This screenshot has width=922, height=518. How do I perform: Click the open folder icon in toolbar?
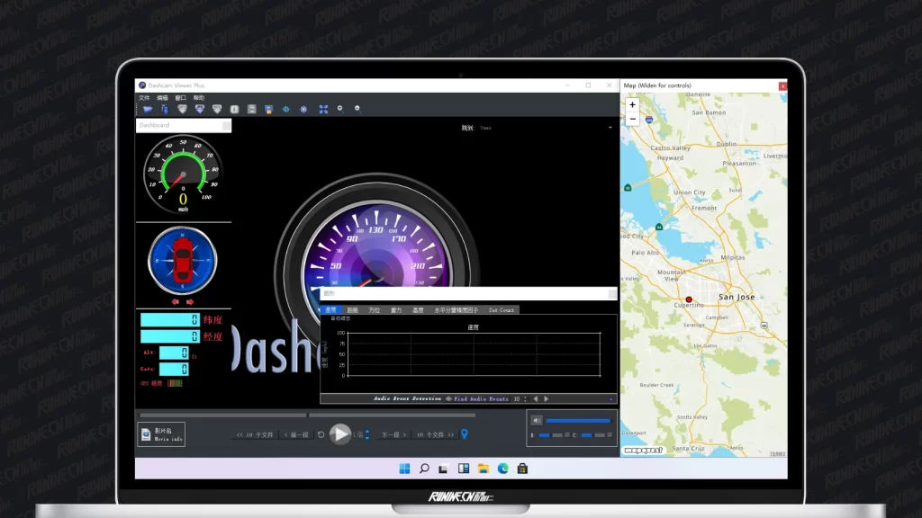147,109
